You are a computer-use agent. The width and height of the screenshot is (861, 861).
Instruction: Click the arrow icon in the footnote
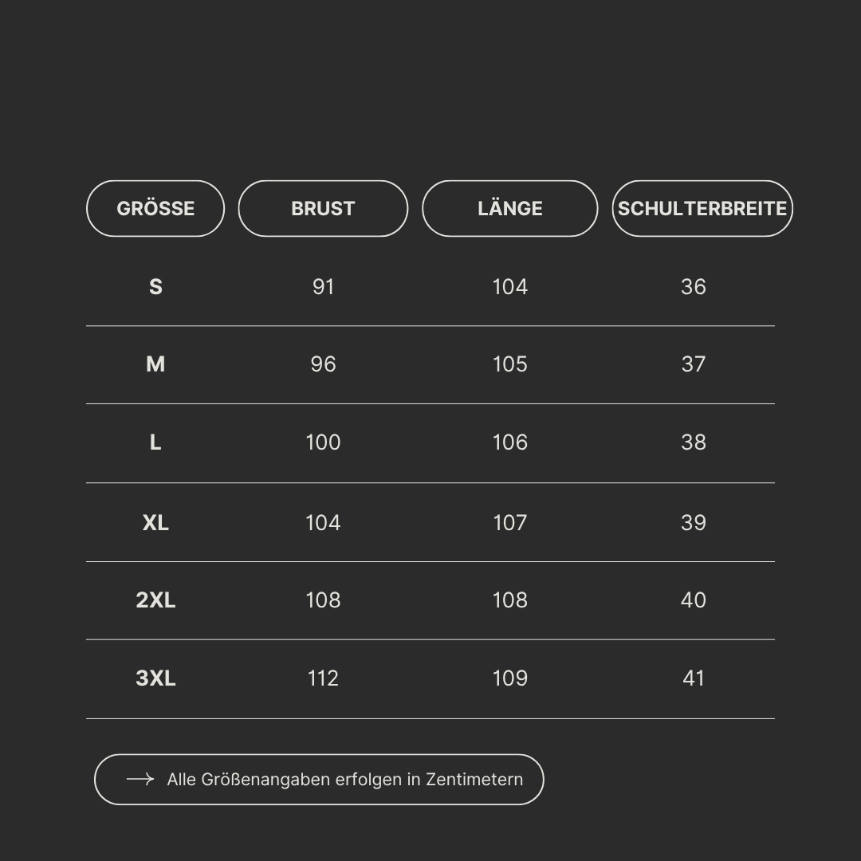pos(140,779)
